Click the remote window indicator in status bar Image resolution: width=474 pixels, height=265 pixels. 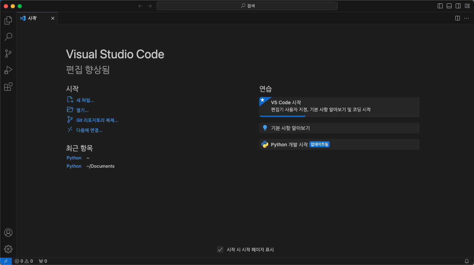coord(6,261)
